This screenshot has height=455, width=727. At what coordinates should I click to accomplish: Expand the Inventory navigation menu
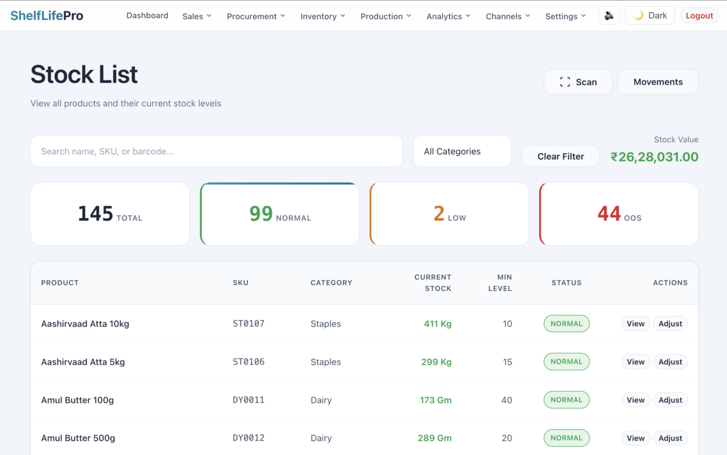[x=322, y=16]
